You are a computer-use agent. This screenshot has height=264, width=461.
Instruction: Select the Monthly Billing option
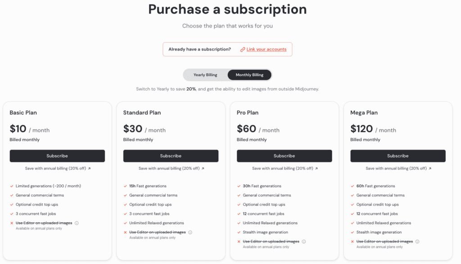pyautogui.click(x=249, y=75)
